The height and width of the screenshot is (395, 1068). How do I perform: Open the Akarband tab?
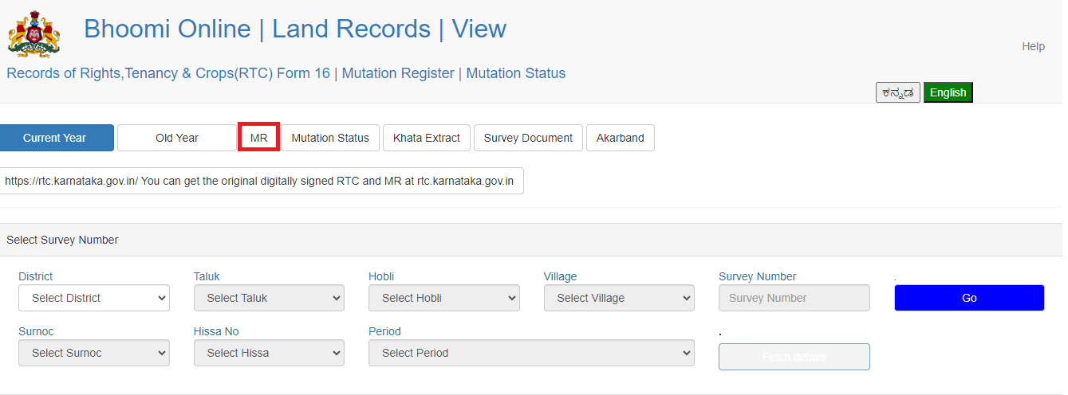pos(621,138)
